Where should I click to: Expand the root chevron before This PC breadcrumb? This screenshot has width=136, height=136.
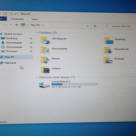[27, 25]
